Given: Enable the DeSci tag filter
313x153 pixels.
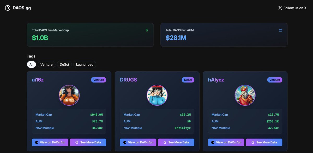Looking at the screenshot, I should (x=64, y=64).
